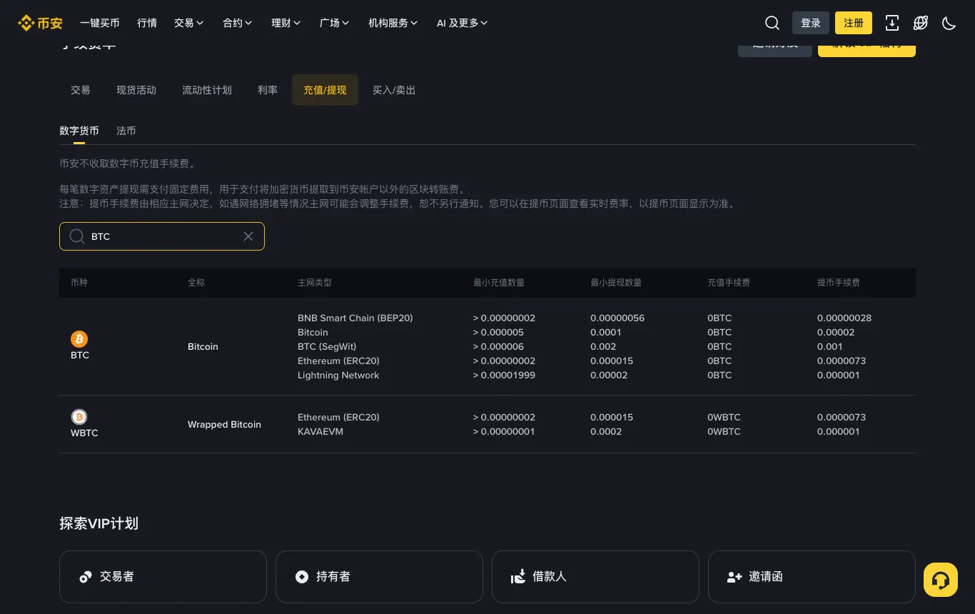Expand the 合约 dropdown menu
This screenshot has height=614, width=975.
click(x=238, y=23)
